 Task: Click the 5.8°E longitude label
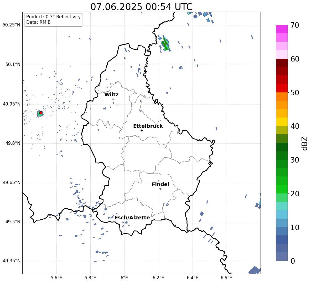tap(90, 278)
